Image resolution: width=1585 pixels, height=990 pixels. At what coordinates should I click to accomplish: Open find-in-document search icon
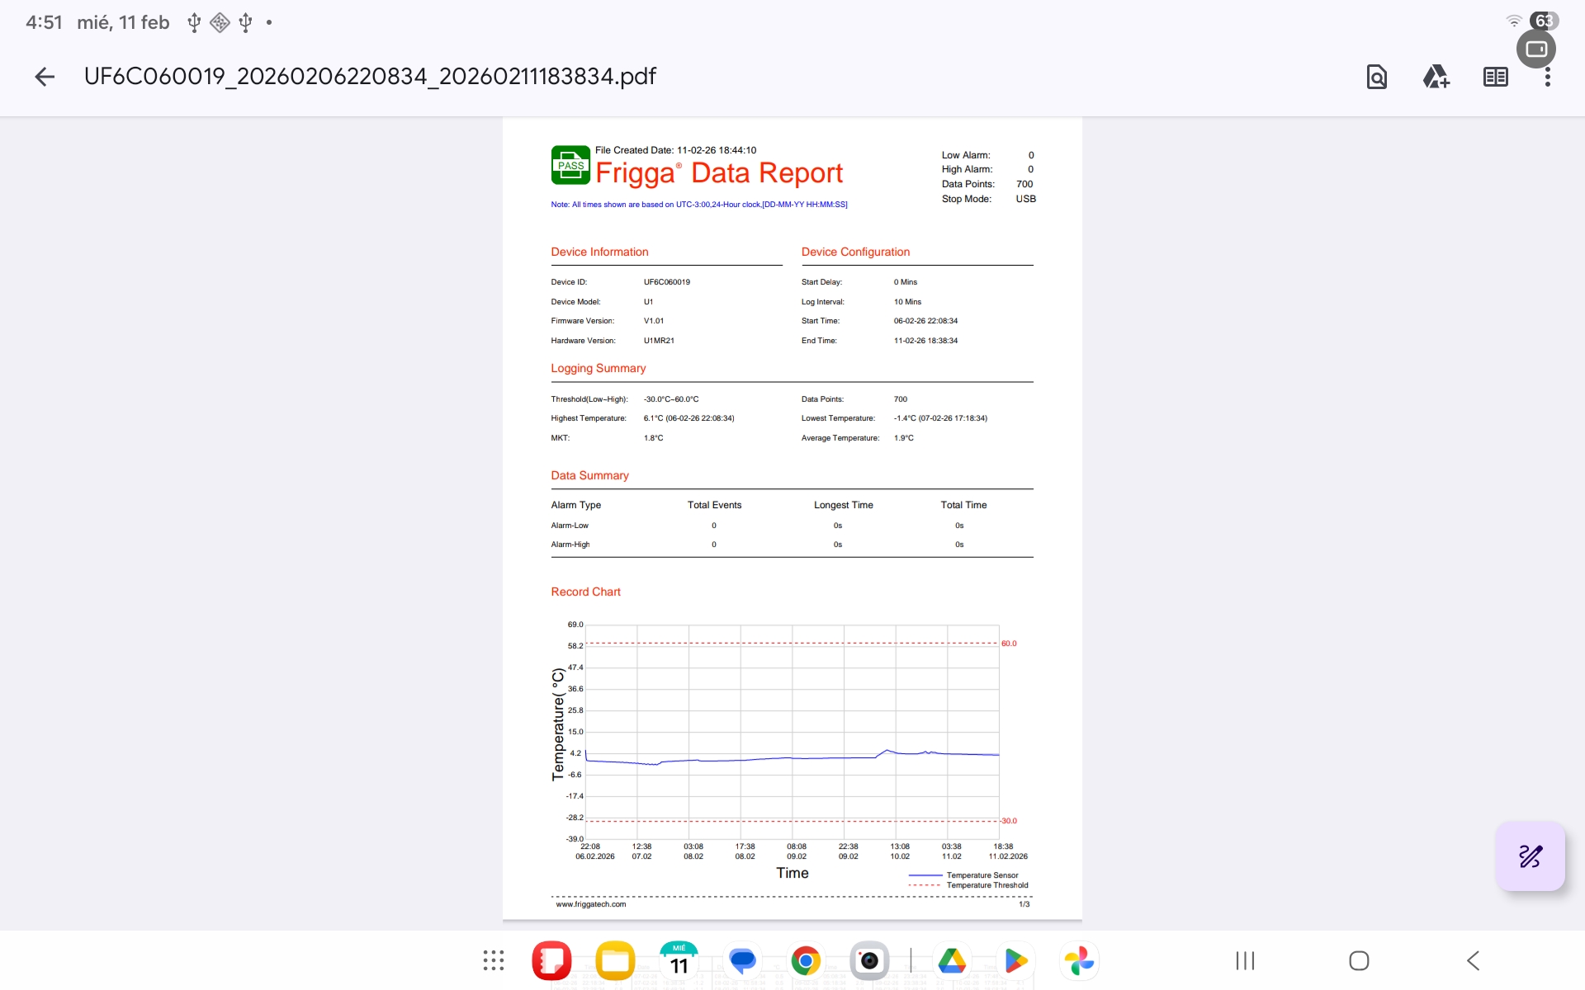coord(1376,77)
